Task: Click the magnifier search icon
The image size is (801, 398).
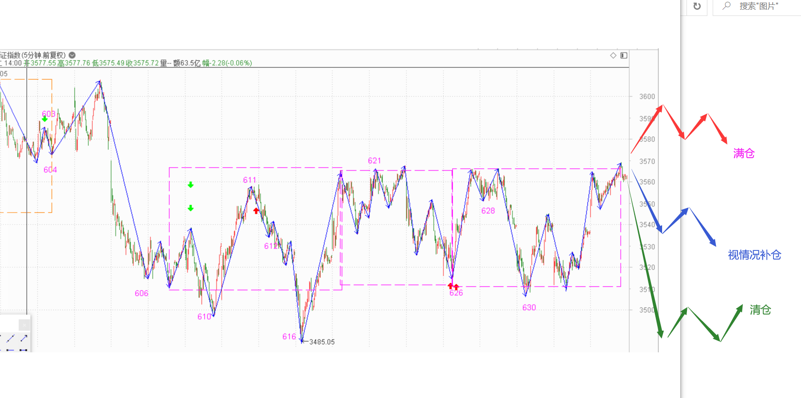Action: 726,6
